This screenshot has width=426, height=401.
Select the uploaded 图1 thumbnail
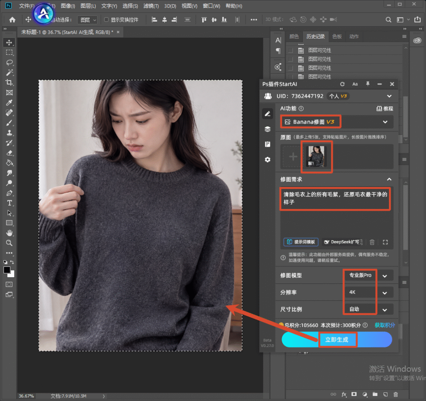[316, 156]
